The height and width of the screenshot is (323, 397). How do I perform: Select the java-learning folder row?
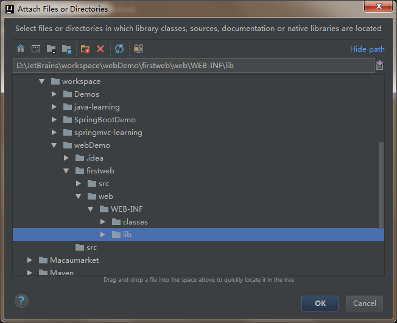198,106
